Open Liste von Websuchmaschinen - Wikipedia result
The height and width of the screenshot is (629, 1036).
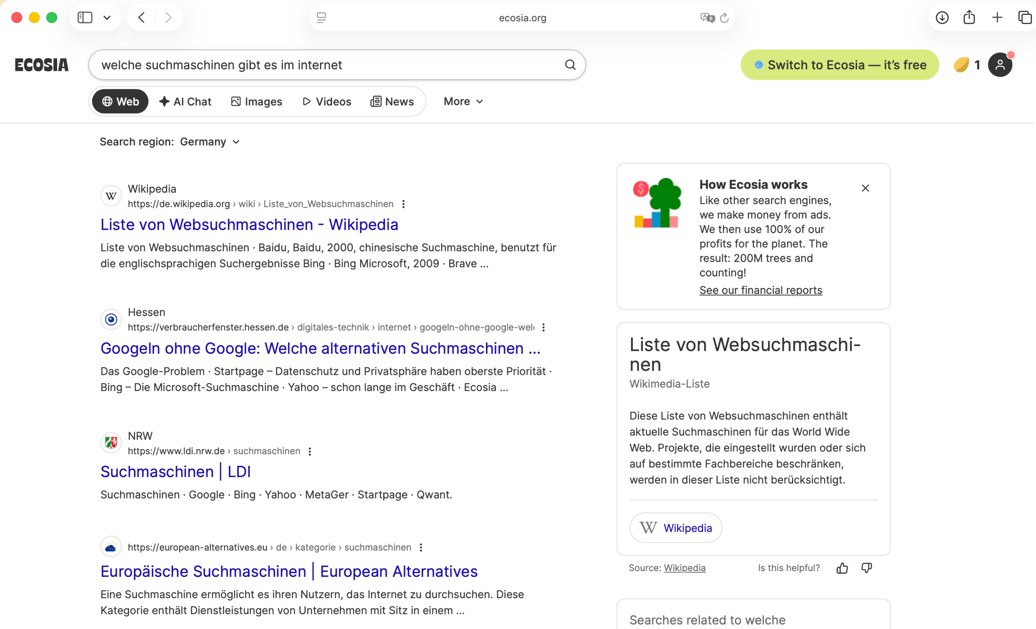click(x=249, y=225)
